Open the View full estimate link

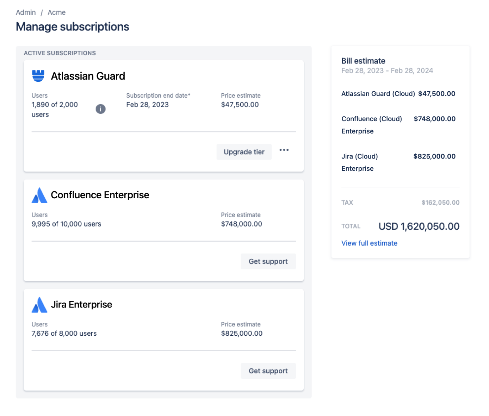pyautogui.click(x=369, y=243)
